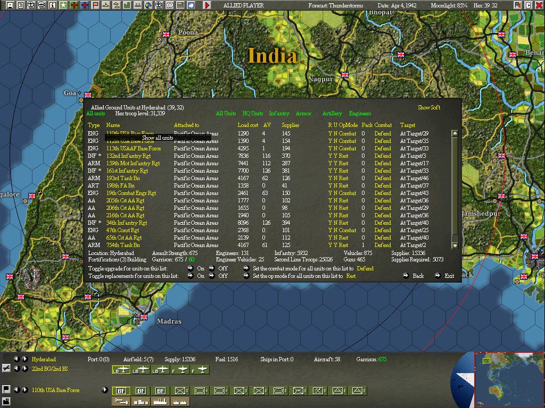Filter list by Engineers
Image resolution: width=545 pixels, height=408 pixels.
pos(360,114)
